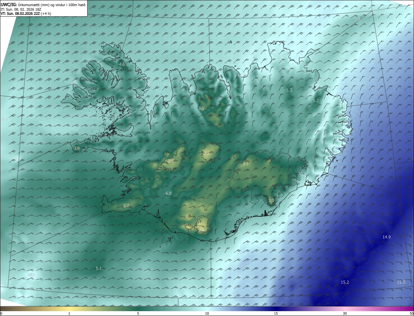
Task: Click the 9.4 value label at the map edge
Action: (5, 120)
